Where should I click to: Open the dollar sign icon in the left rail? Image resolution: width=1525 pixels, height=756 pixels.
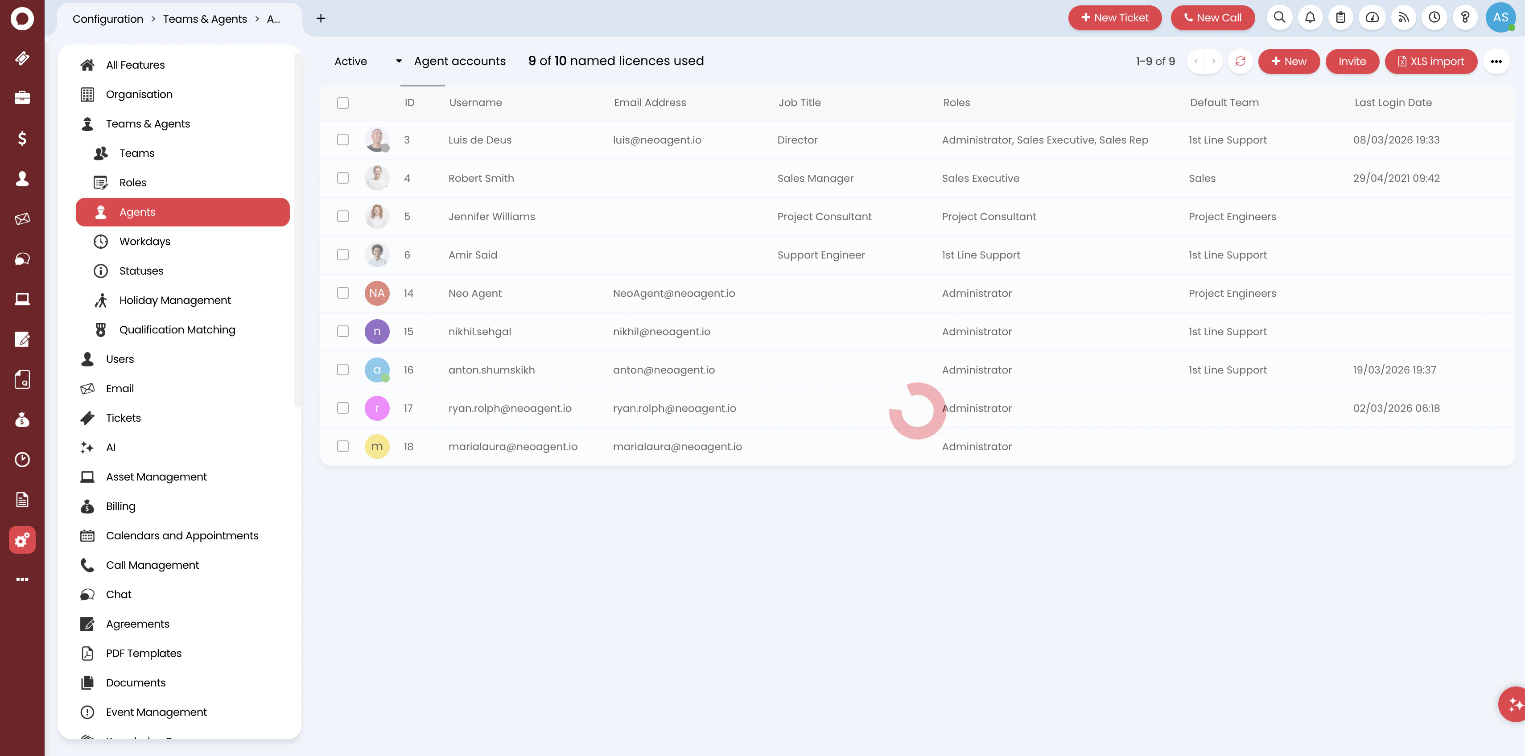click(22, 138)
